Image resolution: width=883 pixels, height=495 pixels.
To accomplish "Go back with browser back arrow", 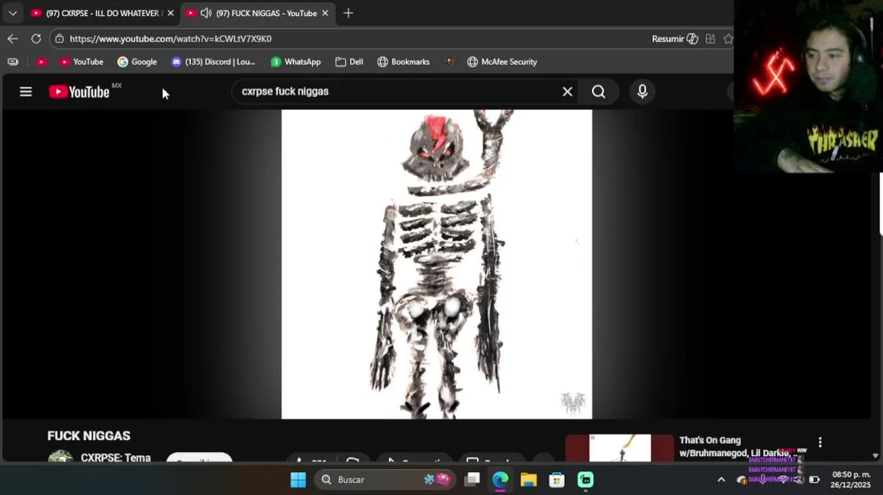I will (12, 38).
